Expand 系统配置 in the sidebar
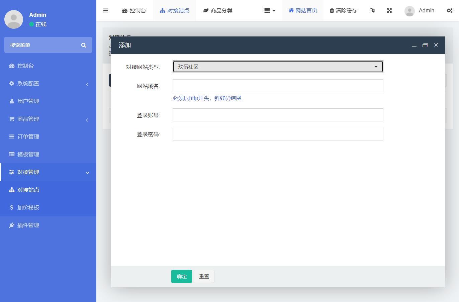 click(48, 84)
